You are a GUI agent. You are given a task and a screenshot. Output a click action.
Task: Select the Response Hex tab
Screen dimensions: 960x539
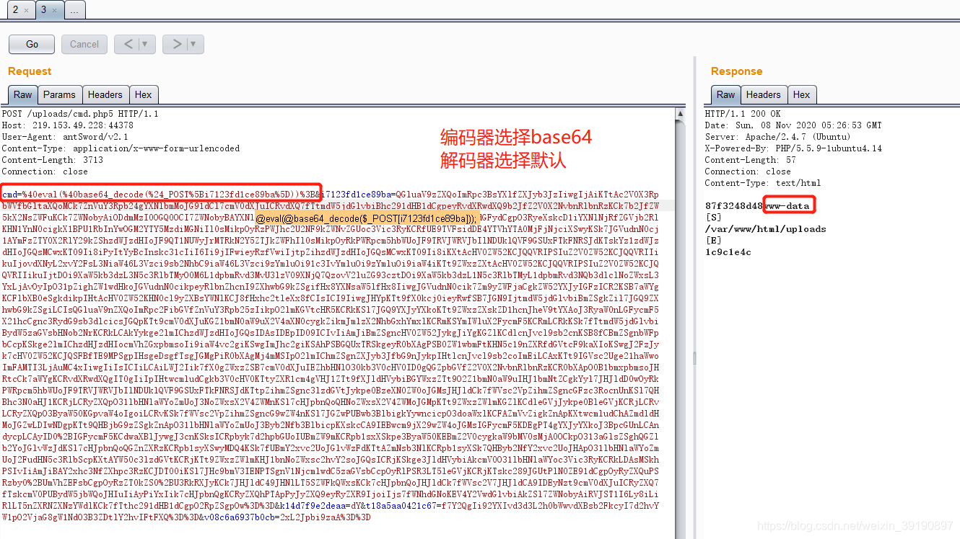(x=802, y=94)
